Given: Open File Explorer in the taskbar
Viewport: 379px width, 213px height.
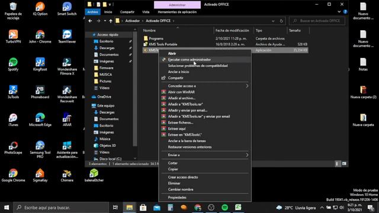Looking at the screenshot, I should click(130, 208).
